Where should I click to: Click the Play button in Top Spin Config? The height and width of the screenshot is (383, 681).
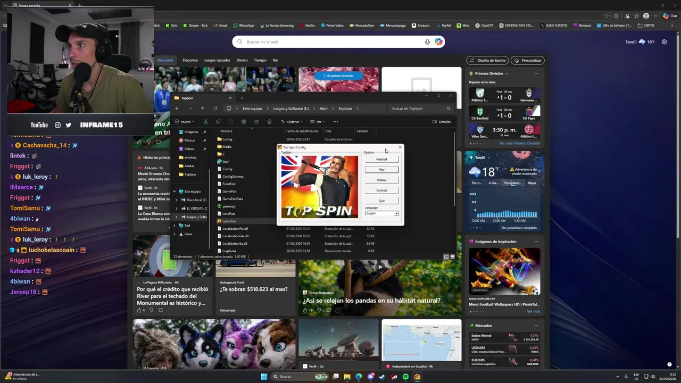pyautogui.click(x=381, y=170)
